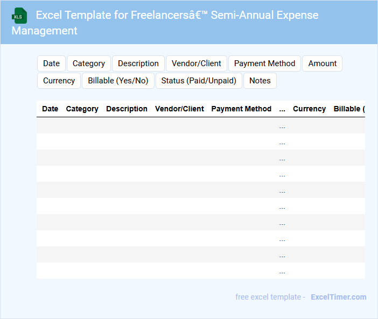This screenshot has width=378, height=319.
Task: Select the Category tag button
Action: click(x=89, y=63)
